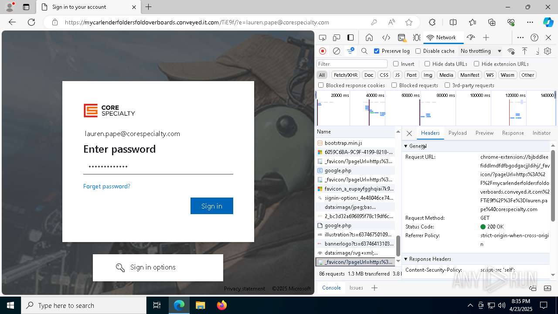Open the No throttling dropdown
The width and height of the screenshot is (558, 314).
click(481, 51)
